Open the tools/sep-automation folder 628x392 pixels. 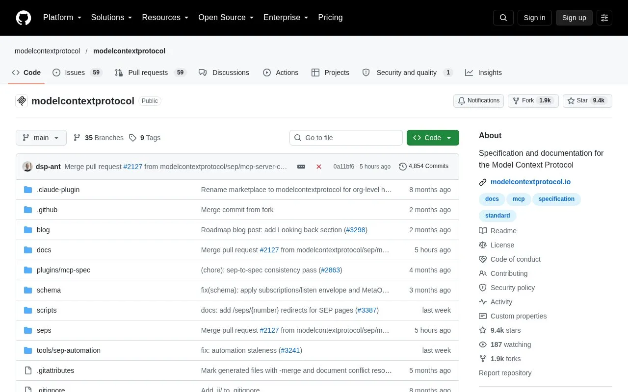[69, 350]
